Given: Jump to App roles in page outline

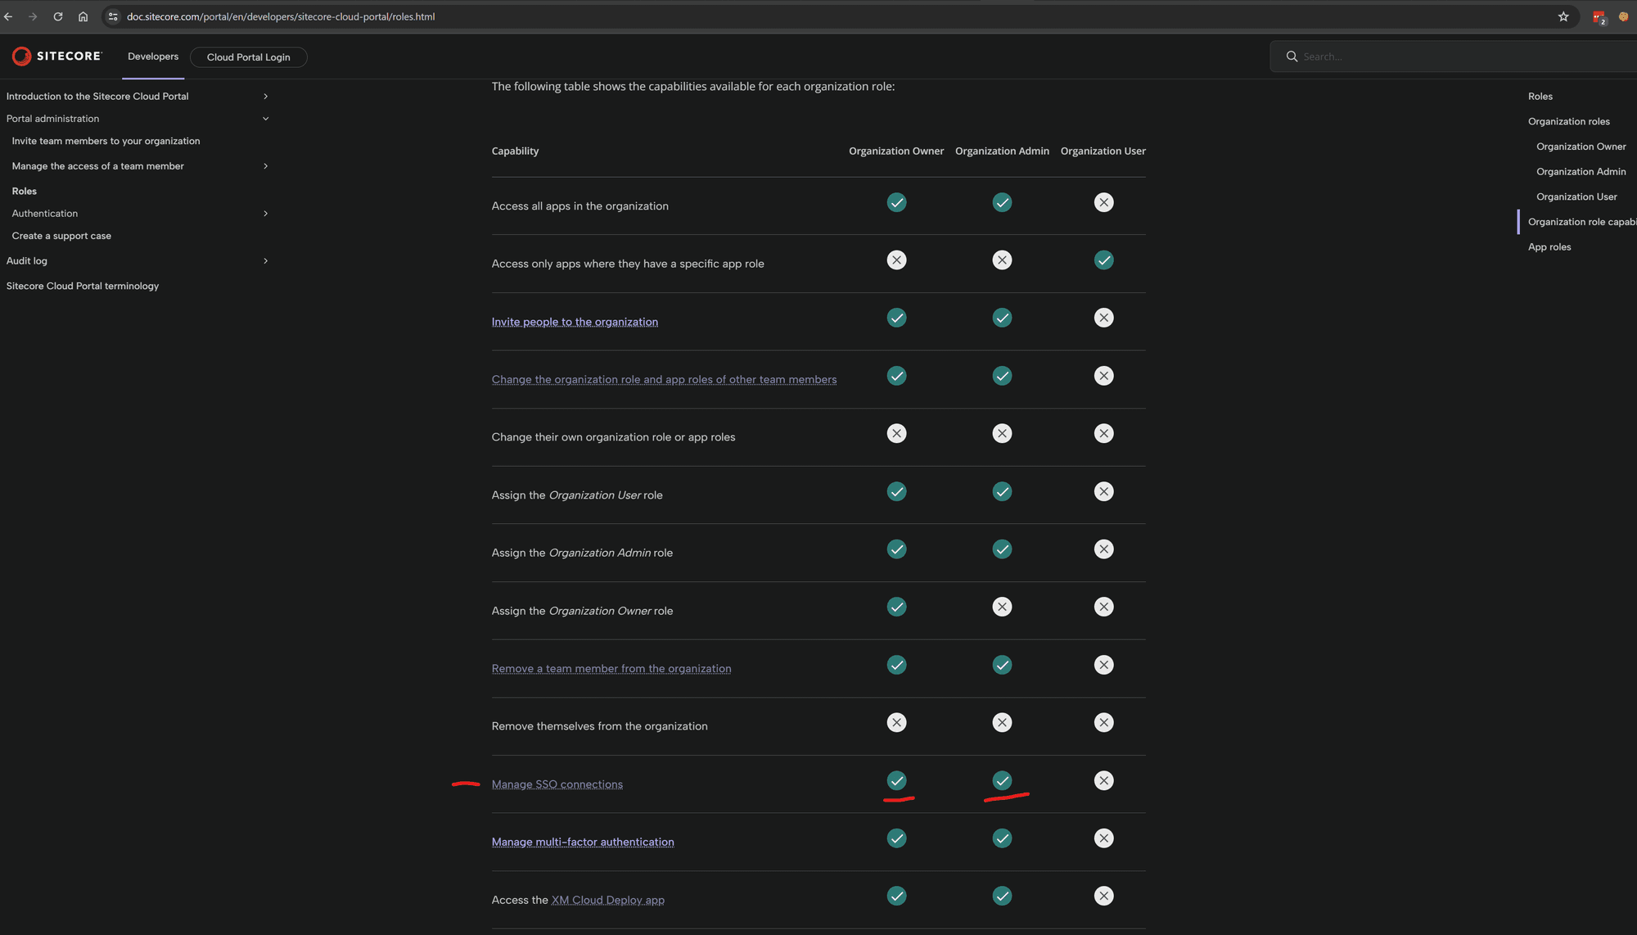Looking at the screenshot, I should [x=1549, y=247].
